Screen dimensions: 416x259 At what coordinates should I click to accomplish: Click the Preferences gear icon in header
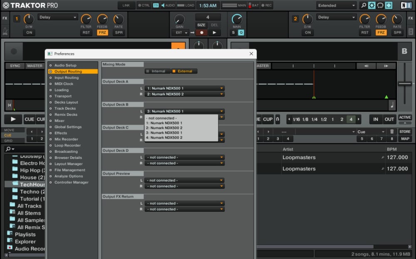371,5
